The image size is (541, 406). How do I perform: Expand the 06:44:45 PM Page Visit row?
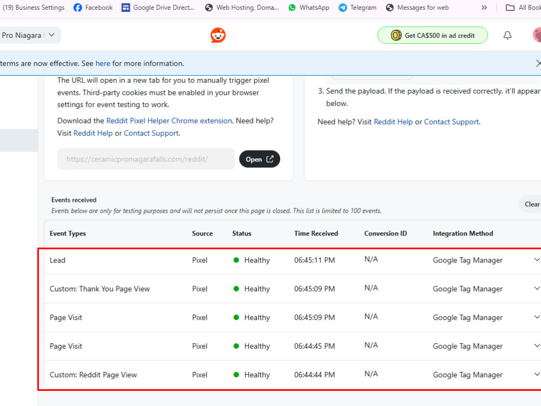pos(537,345)
